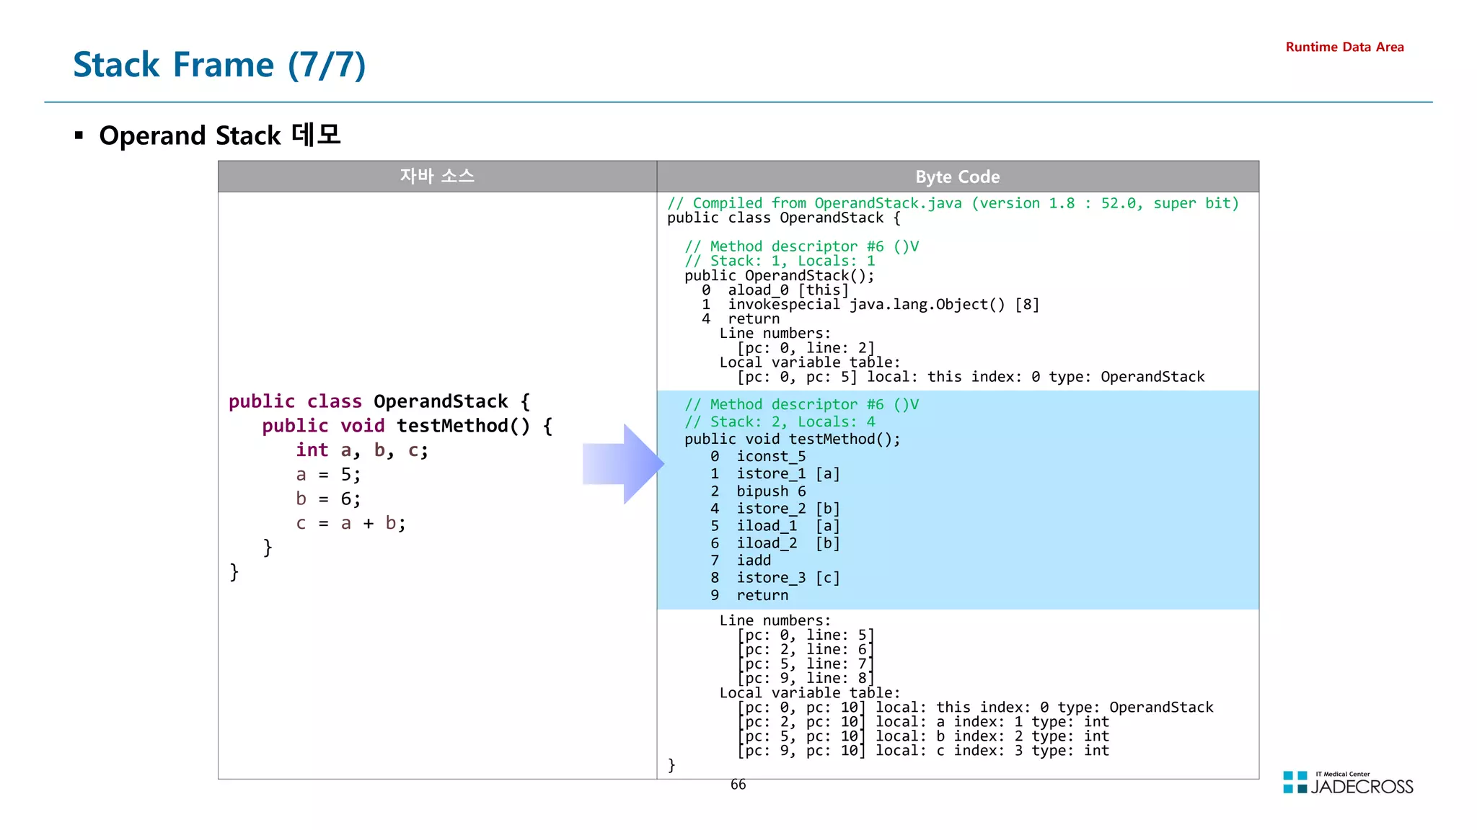
Task: Click the JADECROSS logo
Action: [1348, 784]
